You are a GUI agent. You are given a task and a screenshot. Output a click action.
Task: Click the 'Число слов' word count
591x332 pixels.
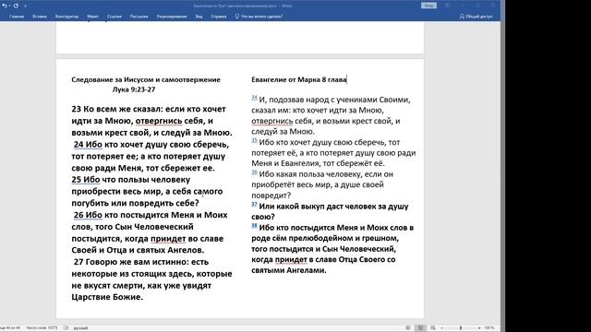point(42,328)
